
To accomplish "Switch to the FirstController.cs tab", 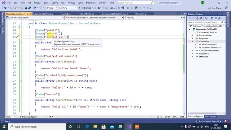I will tap(86, 14).
